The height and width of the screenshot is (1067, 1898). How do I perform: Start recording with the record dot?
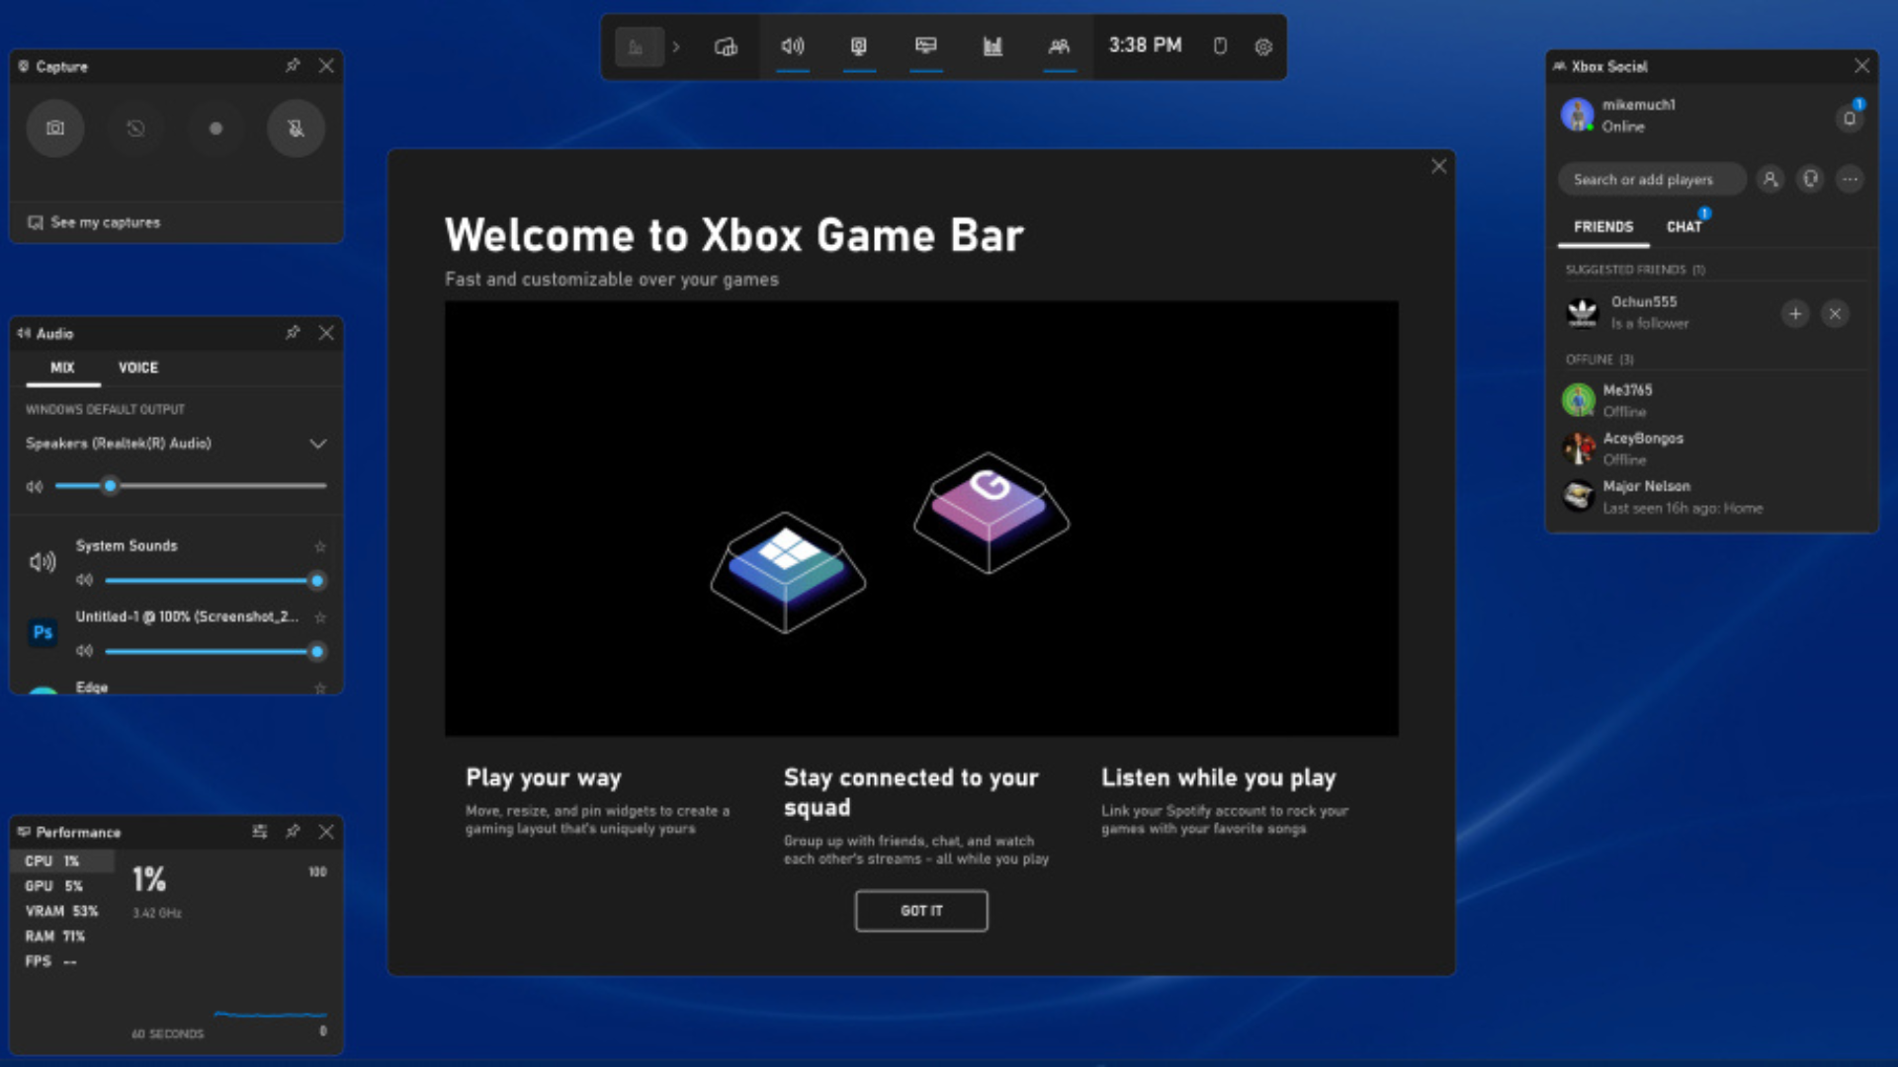coord(216,128)
